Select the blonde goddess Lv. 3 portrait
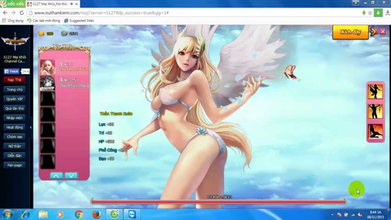This screenshot has height=220, width=391. [x=48, y=67]
